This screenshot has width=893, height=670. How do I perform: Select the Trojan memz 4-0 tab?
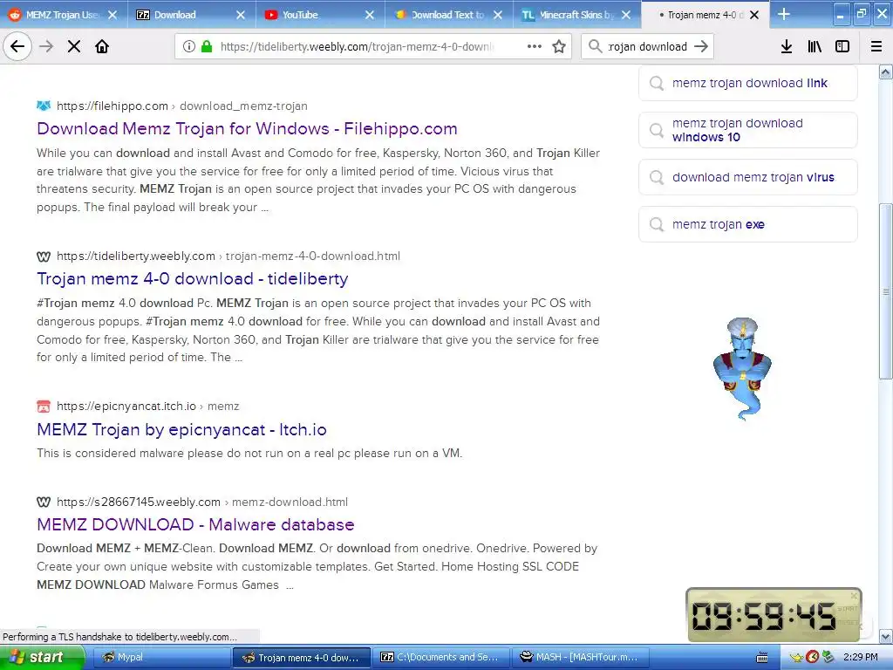(705, 15)
